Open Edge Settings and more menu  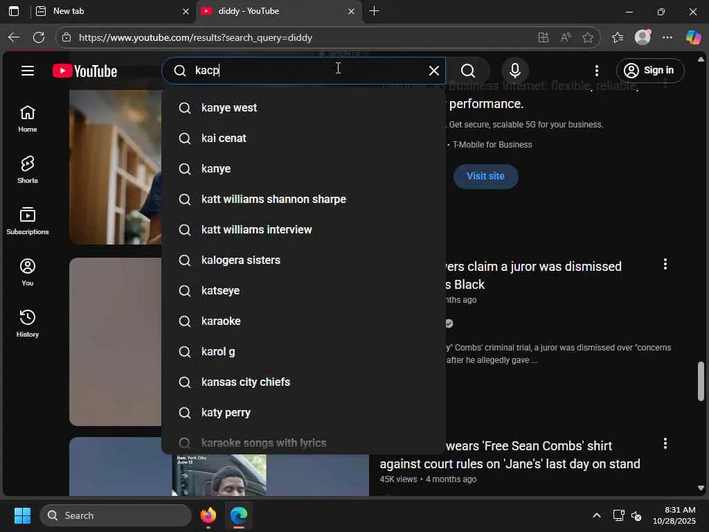tap(667, 37)
